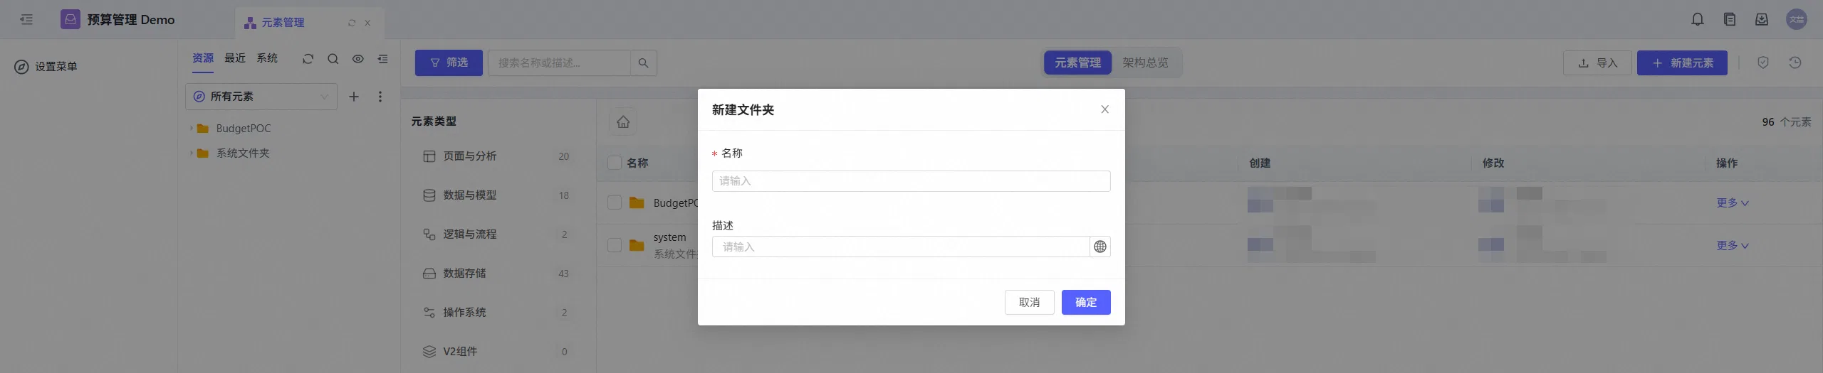
Task: Open the vertical dots more menu
Action: (x=380, y=97)
